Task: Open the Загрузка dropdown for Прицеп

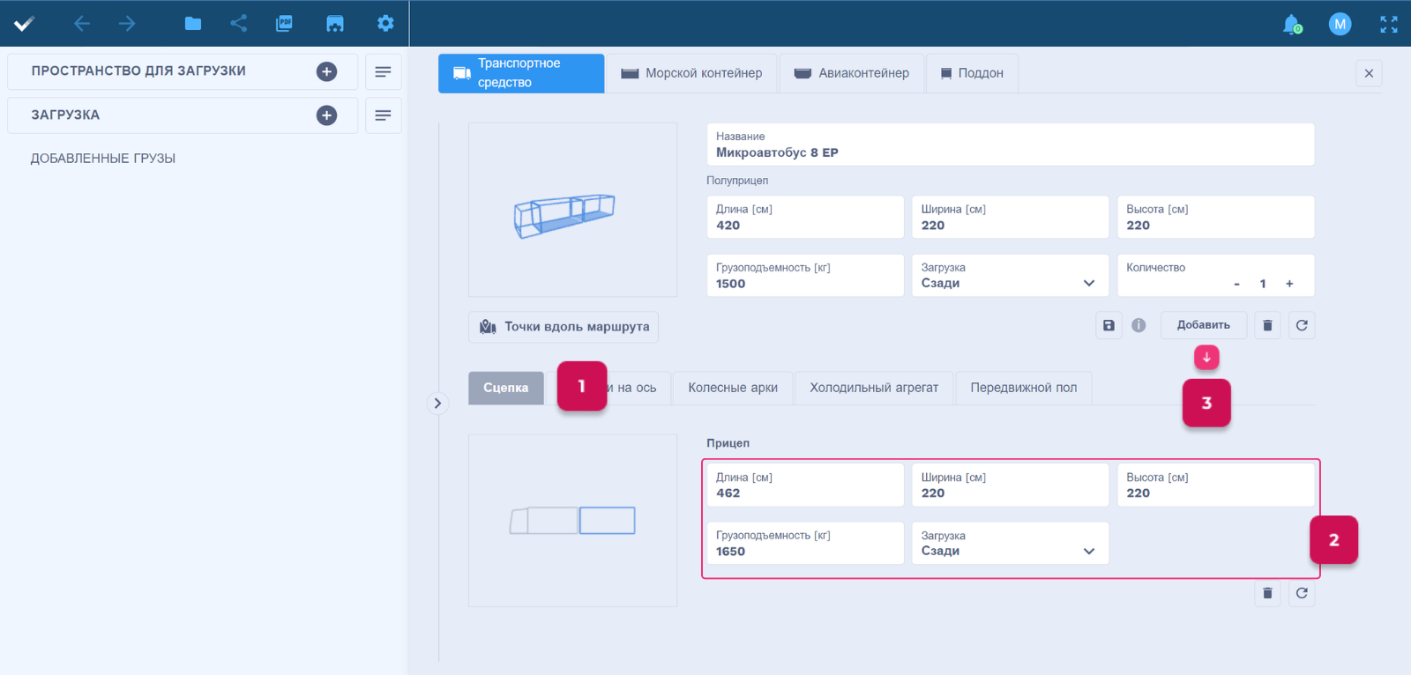Action: tap(1010, 544)
